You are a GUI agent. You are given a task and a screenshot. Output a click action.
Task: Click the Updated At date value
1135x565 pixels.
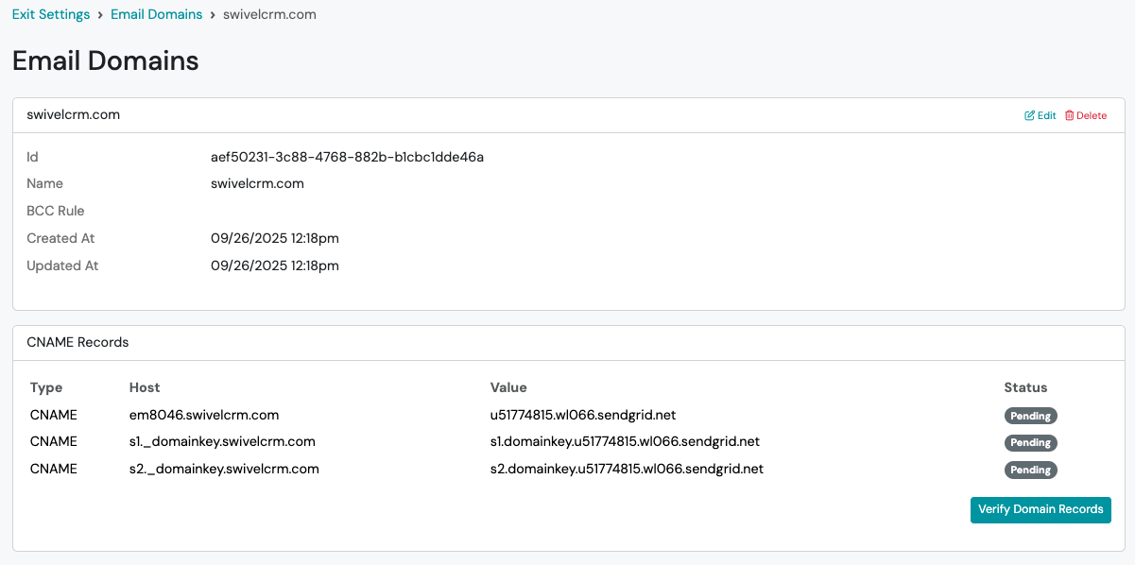coord(275,265)
